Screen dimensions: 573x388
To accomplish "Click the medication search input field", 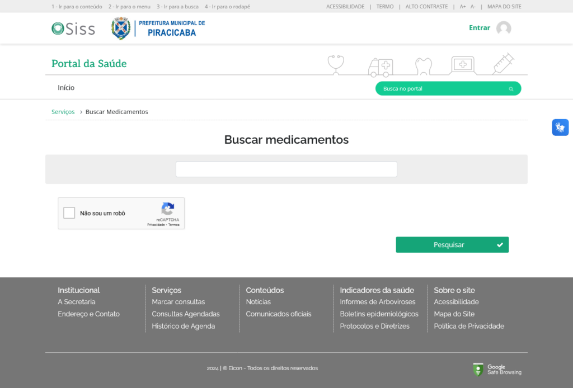I will [x=286, y=169].
